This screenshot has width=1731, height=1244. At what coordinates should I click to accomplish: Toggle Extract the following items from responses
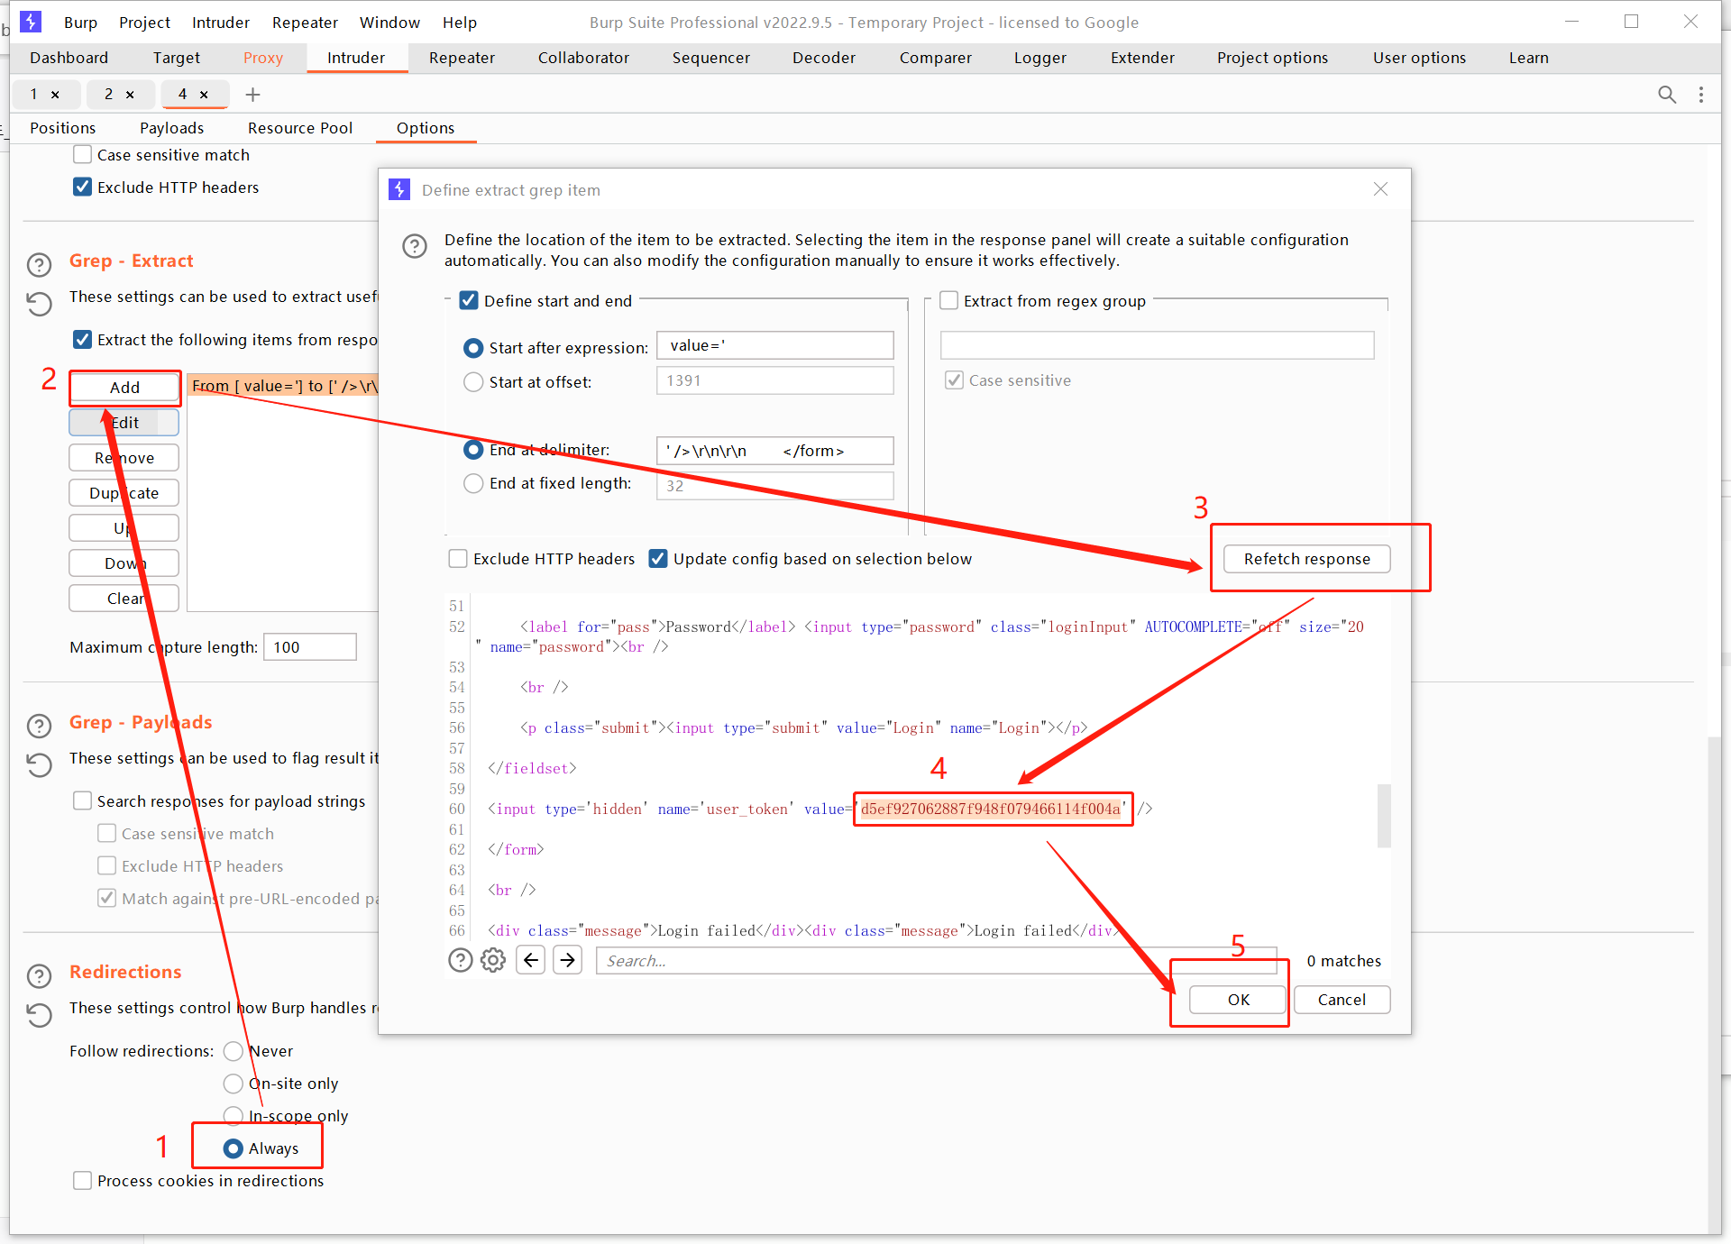click(x=82, y=340)
